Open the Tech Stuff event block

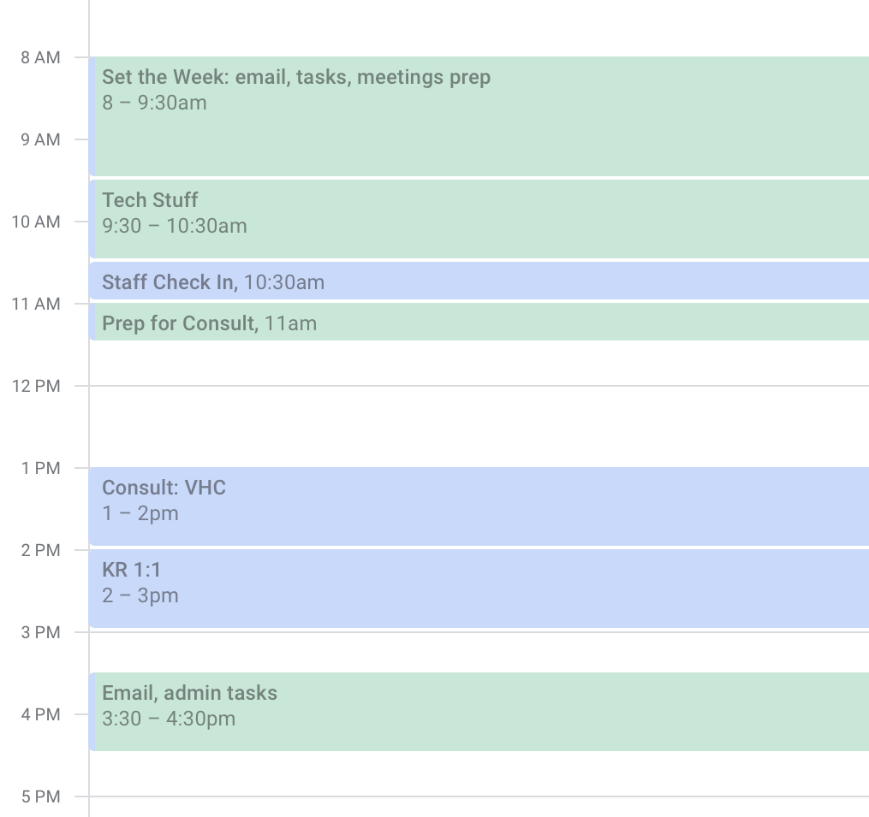pos(479,219)
